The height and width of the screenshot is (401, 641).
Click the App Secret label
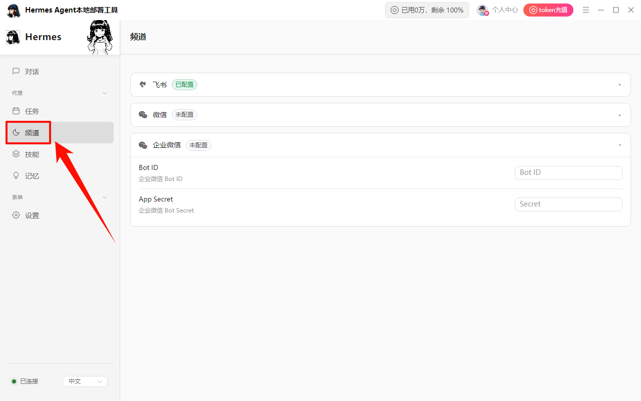tap(156, 199)
